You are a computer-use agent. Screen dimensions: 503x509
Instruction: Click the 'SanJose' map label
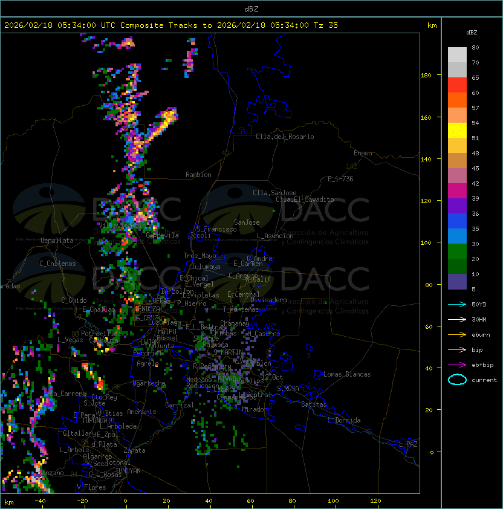247,222
